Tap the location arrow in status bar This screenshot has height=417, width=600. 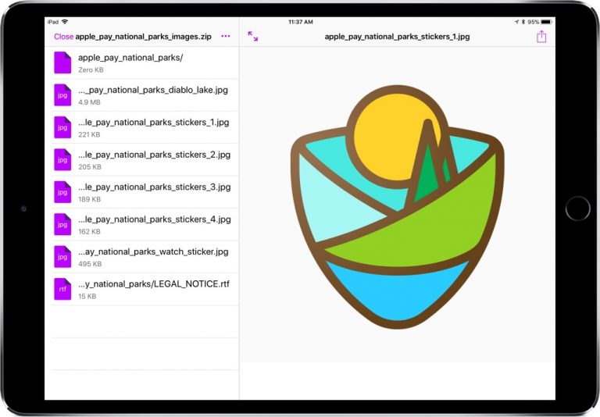pyautogui.click(x=517, y=22)
